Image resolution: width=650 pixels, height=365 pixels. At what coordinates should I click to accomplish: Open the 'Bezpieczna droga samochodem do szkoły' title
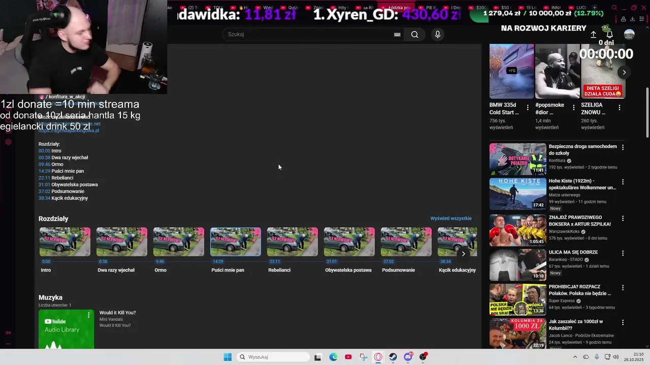(x=582, y=150)
